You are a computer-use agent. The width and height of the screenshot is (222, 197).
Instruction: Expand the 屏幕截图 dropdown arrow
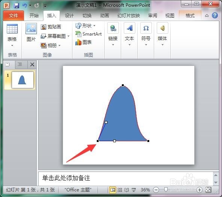coord(68,36)
